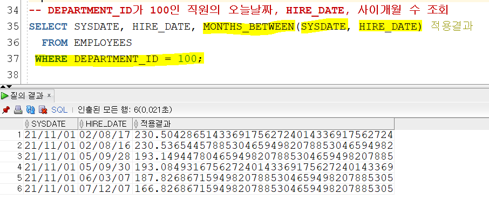Image resolution: width=489 pixels, height=200 pixels.
Task: Click line number 37 in the editor gutter
Action: pos(13,59)
